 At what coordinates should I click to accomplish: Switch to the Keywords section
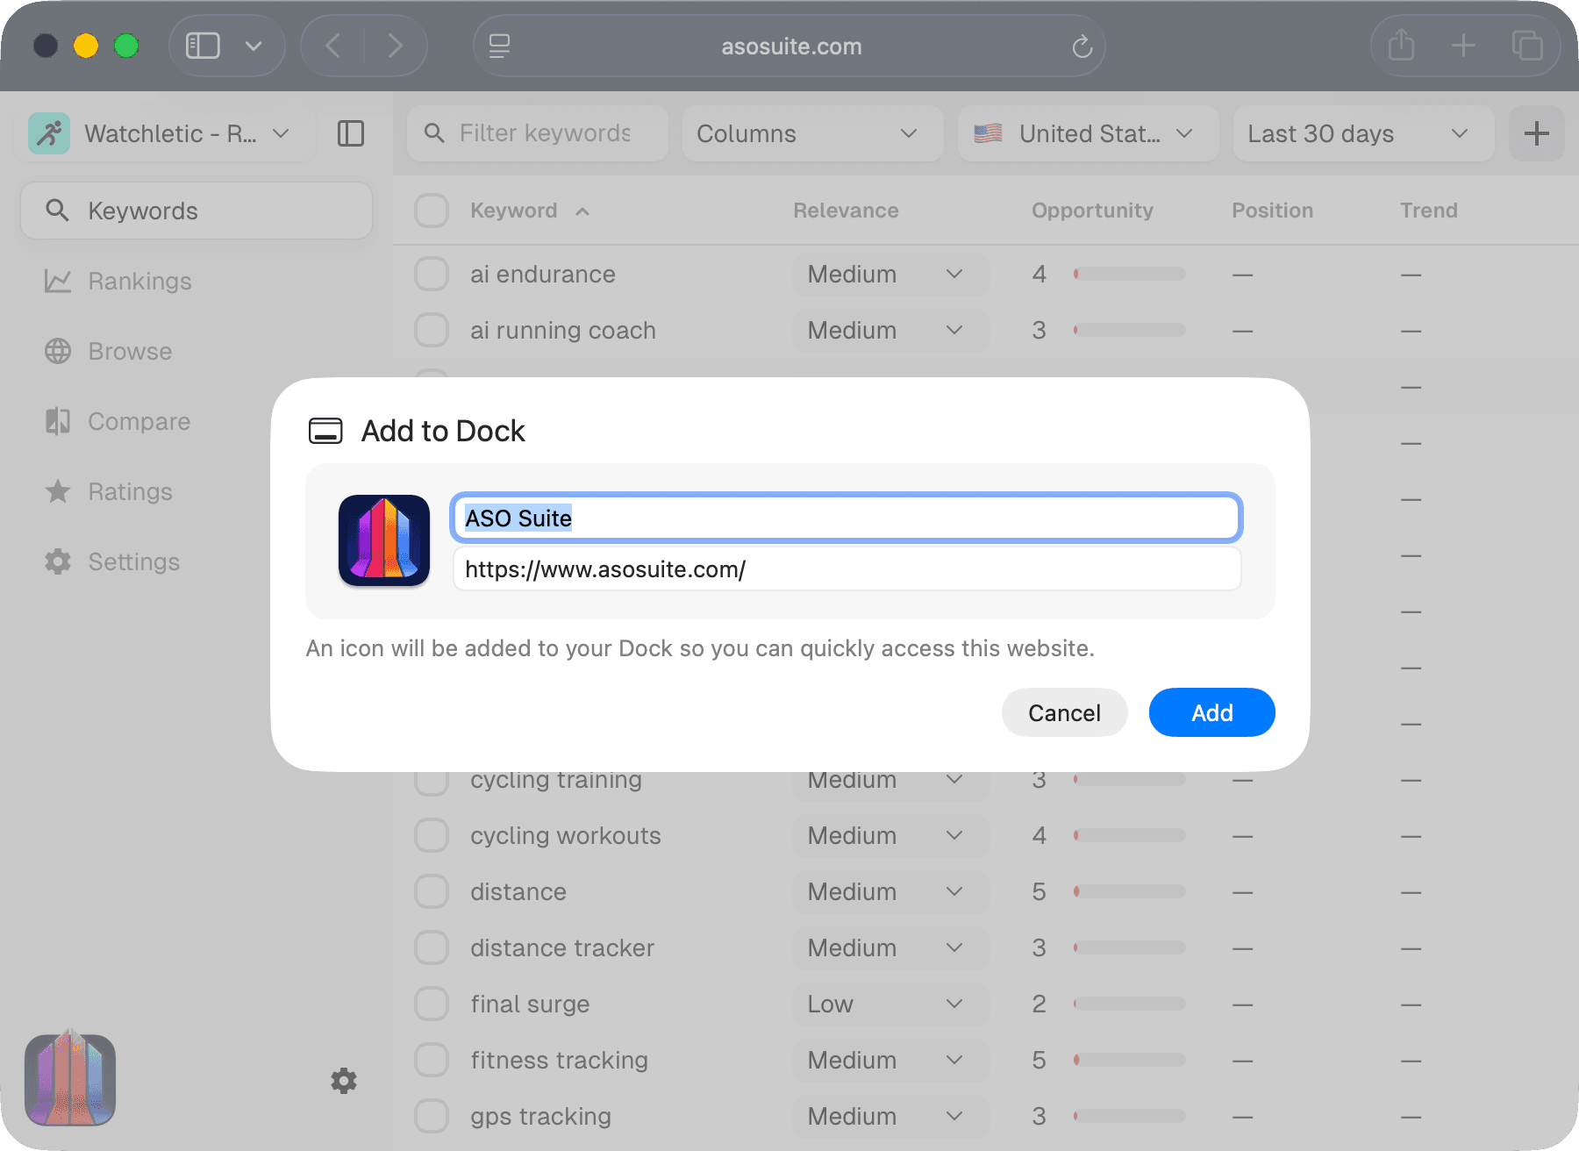click(196, 211)
